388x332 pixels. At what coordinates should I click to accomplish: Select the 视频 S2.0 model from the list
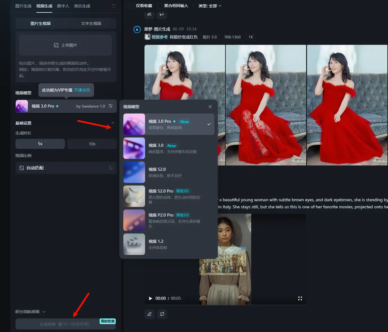tap(168, 172)
